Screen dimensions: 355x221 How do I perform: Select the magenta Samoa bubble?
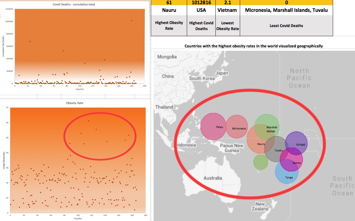tap(292, 160)
